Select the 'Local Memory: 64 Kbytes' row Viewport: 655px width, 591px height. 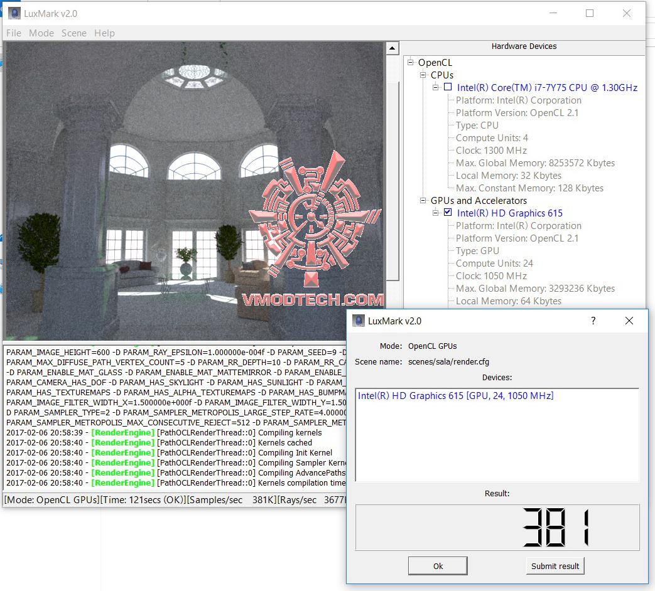click(509, 301)
